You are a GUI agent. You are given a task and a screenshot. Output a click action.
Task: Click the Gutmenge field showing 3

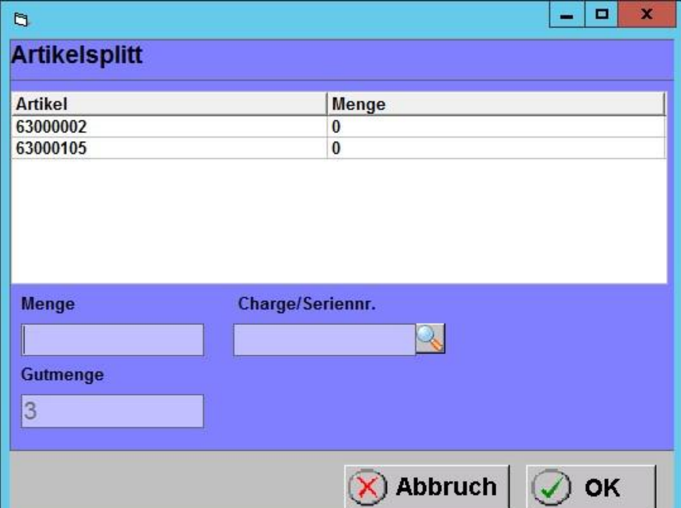click(113, 411)
